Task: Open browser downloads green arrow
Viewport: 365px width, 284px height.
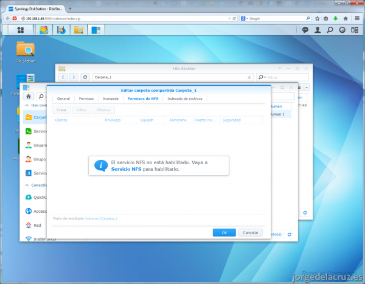Action: point(335,18)
